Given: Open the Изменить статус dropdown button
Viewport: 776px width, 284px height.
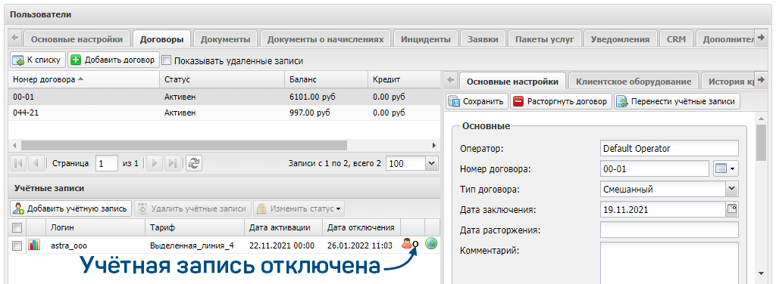Looking at the screenshot, I should tap(299, 208).
